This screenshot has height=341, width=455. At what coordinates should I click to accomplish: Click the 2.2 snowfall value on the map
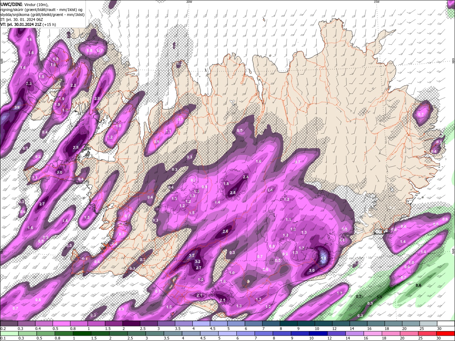click(x=73, y=86)
